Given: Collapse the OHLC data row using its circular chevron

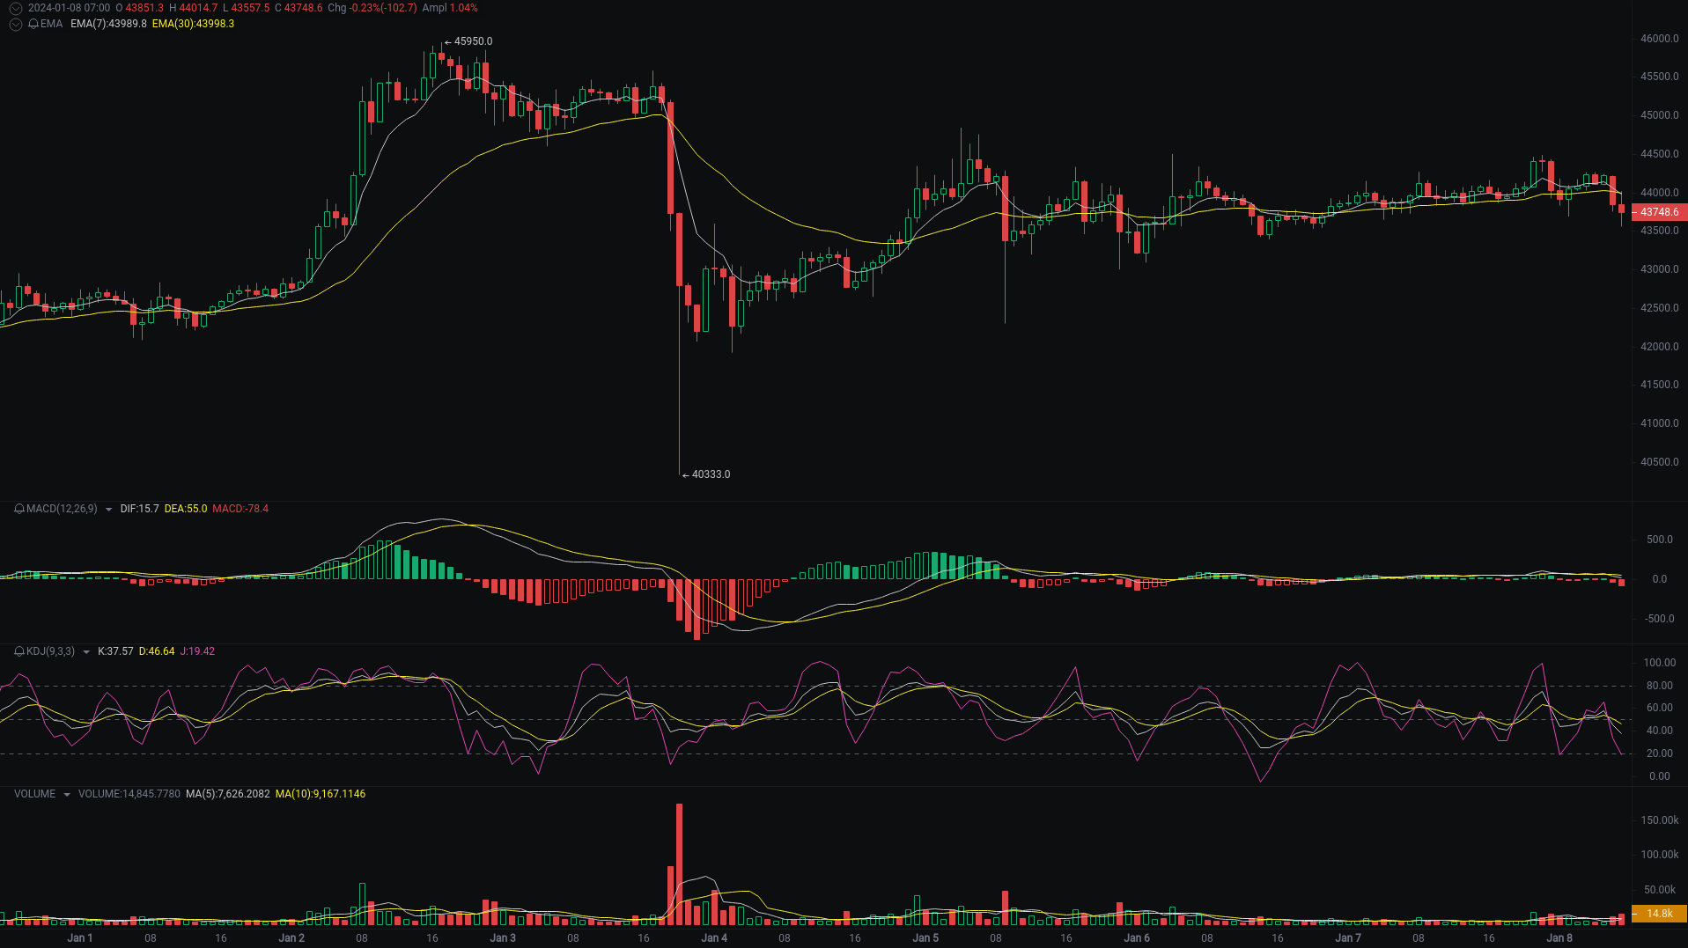Looking at the screenshot, I should pos(15,8).
